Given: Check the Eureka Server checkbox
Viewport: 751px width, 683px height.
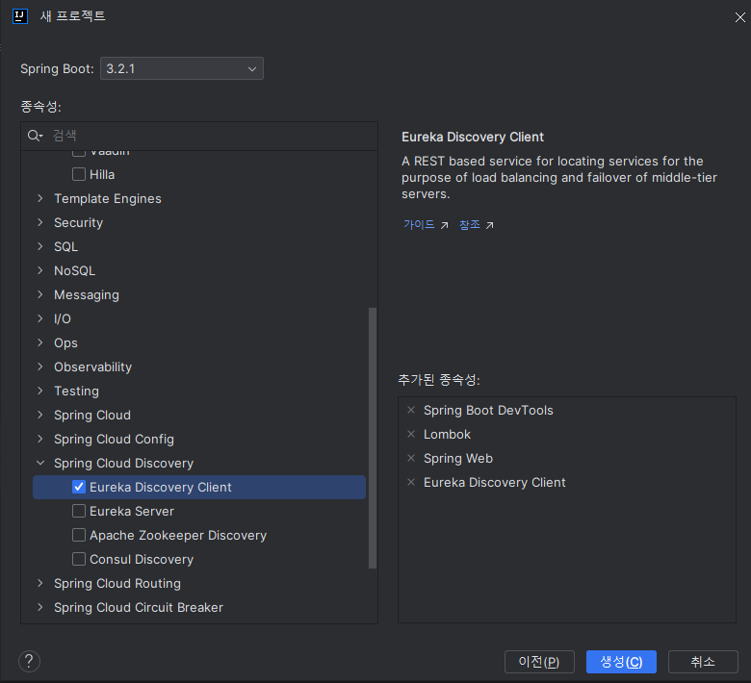Looking at the screenshot, I should (x=79, y=511).
